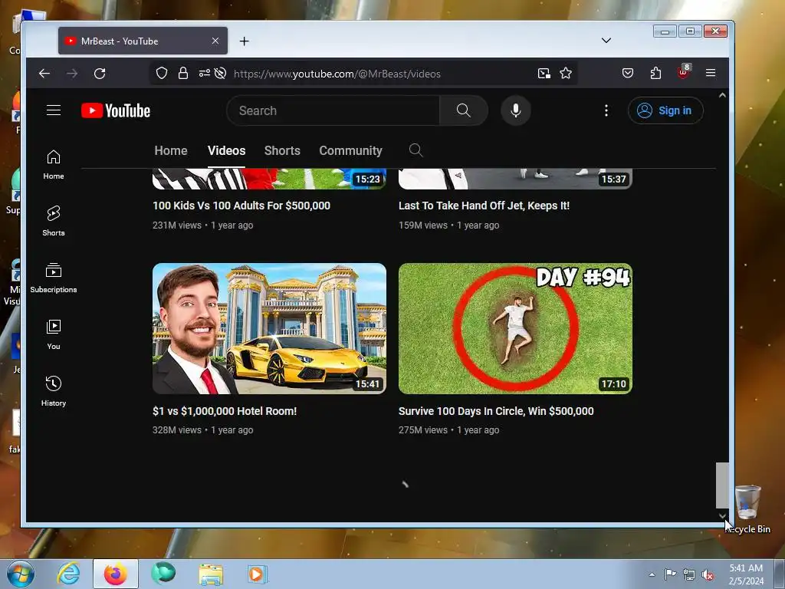This screenshot has width=785, height=589.
Task: Click 328M views text under hotel video
Action: point(177,430)
